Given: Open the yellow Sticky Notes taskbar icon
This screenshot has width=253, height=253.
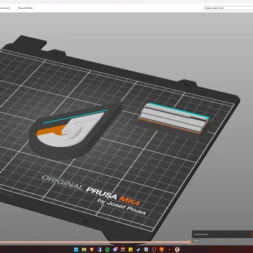Looking at the screenshot, I should coord(130,250).
